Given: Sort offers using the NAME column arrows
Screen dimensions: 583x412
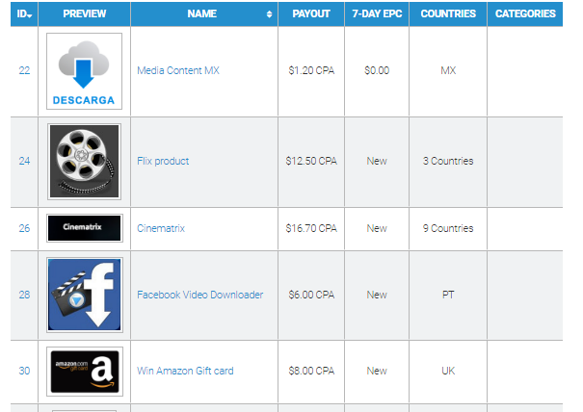Looking at the screenshot, I should (x=269, y=14).
